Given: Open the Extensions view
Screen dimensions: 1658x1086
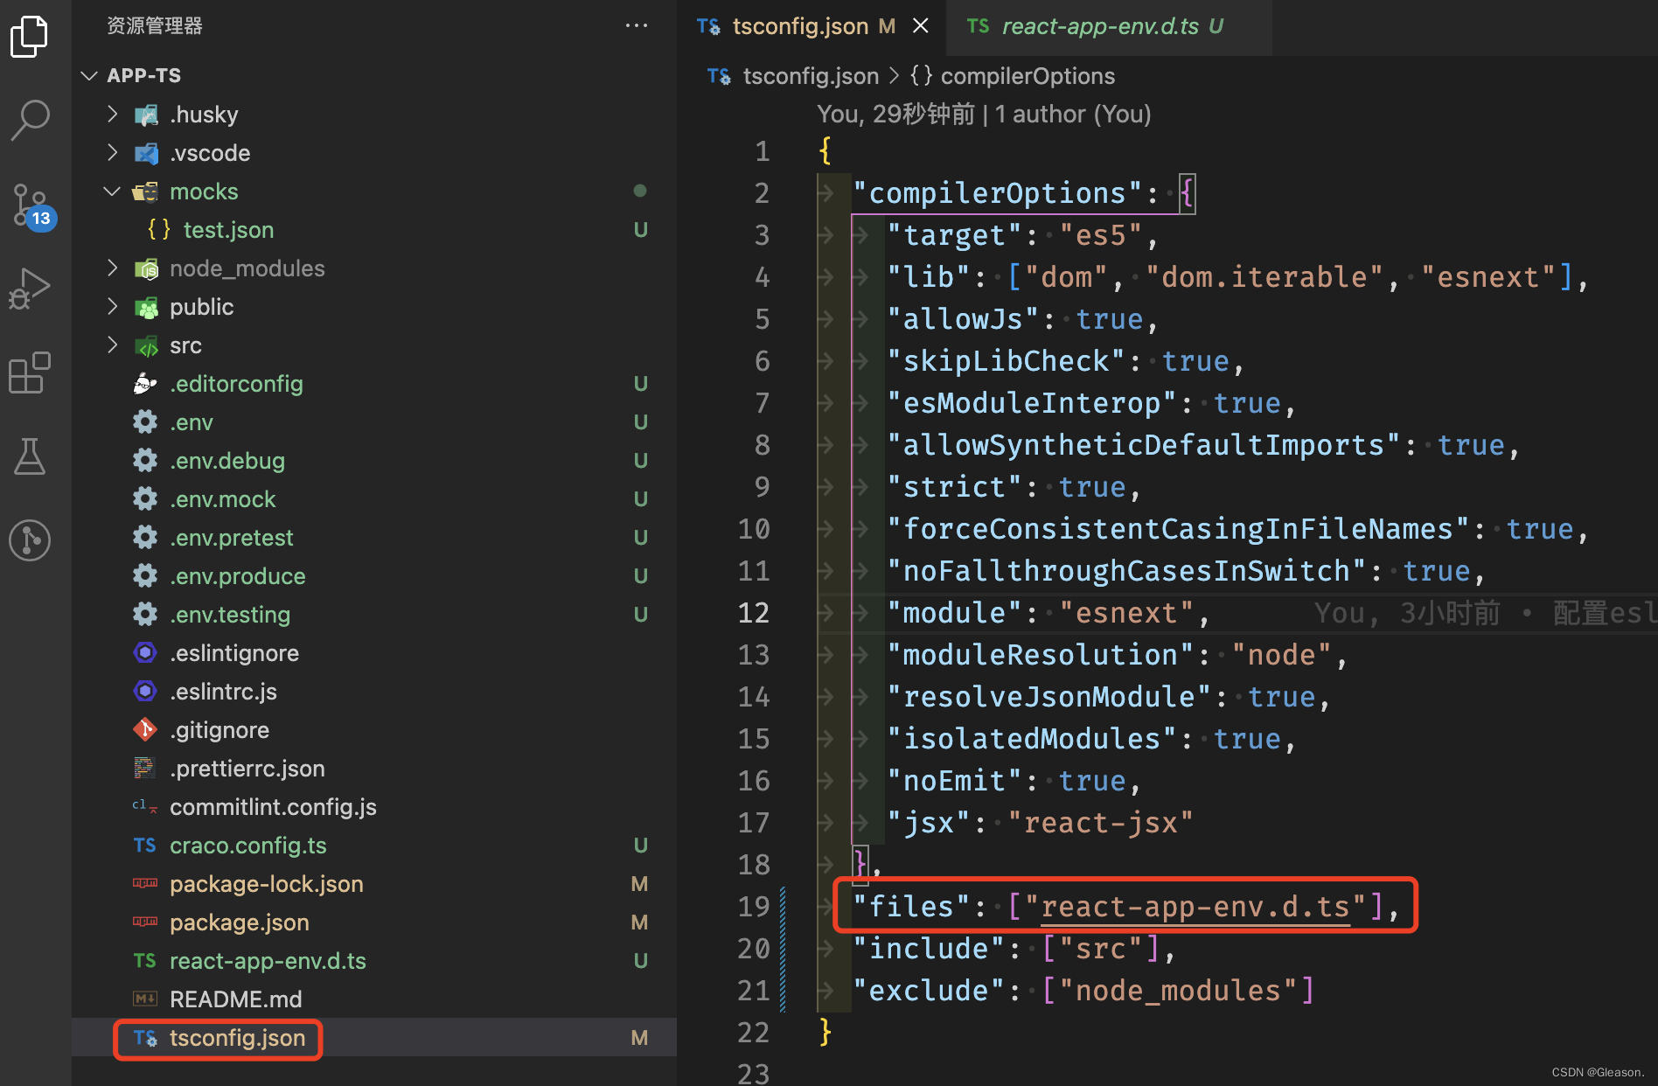Looking at the screenshot, I should (x=30, y=372).
